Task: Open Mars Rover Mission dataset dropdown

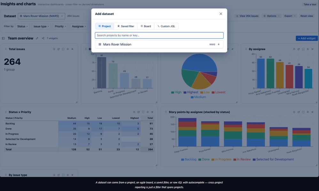Action: point(42,16)
